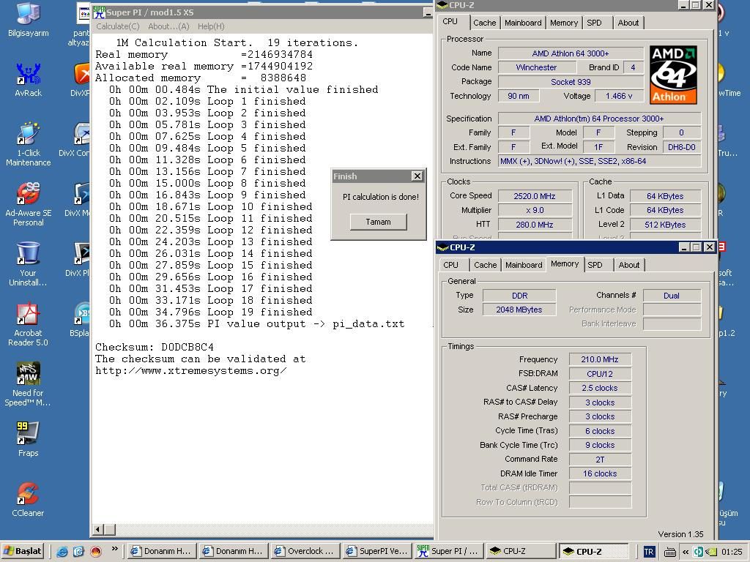Click the Super PI title bar icon
Viewport: 750px width, 562px height.
tap(99, 12)
